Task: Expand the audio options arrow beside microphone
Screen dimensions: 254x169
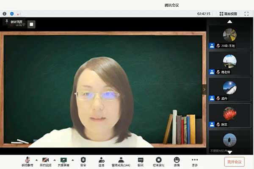Action: (36, 160)
